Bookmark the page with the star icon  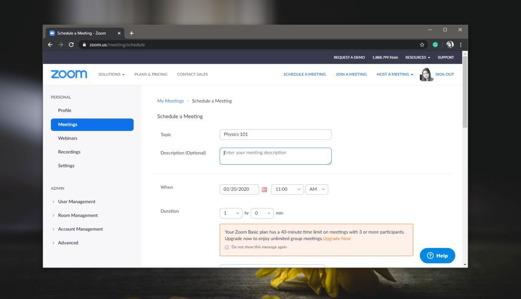(x=422, y=44)
